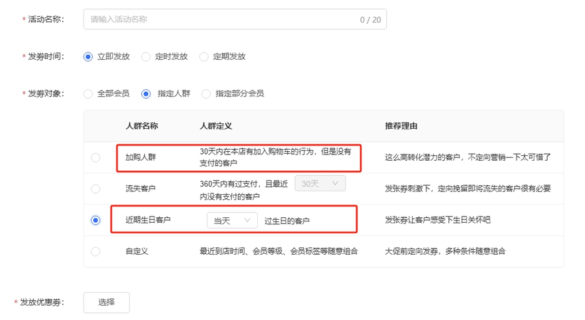Viewport: 585px width, 320px height.
Task: Click the 0 / 20 character counter
Action: (371, 20)
